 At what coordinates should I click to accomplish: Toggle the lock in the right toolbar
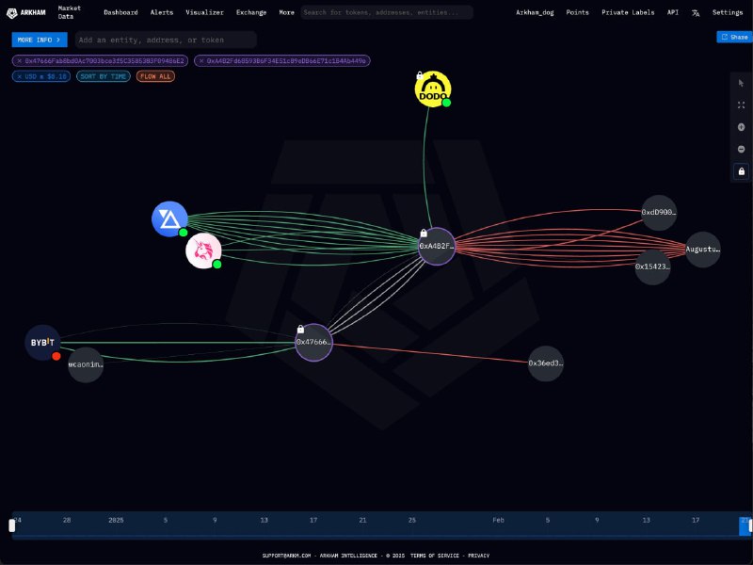click(x=741, y=171)
